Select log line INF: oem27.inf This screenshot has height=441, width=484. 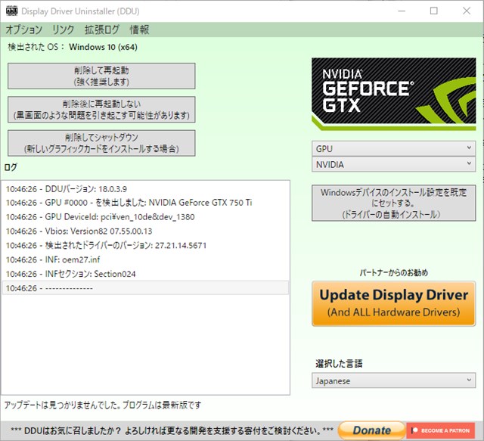click(145, 259)
